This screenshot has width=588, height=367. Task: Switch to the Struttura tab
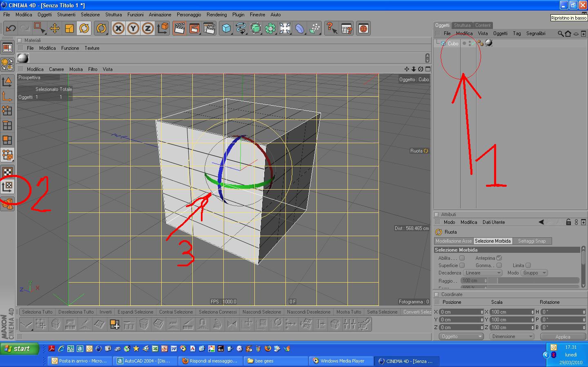[x=462, y=25]
